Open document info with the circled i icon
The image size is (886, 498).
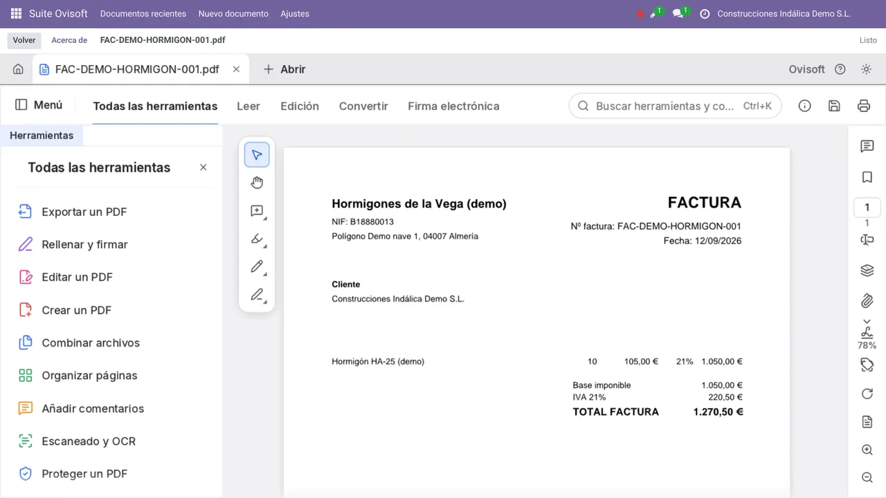[x=804, y=106]
